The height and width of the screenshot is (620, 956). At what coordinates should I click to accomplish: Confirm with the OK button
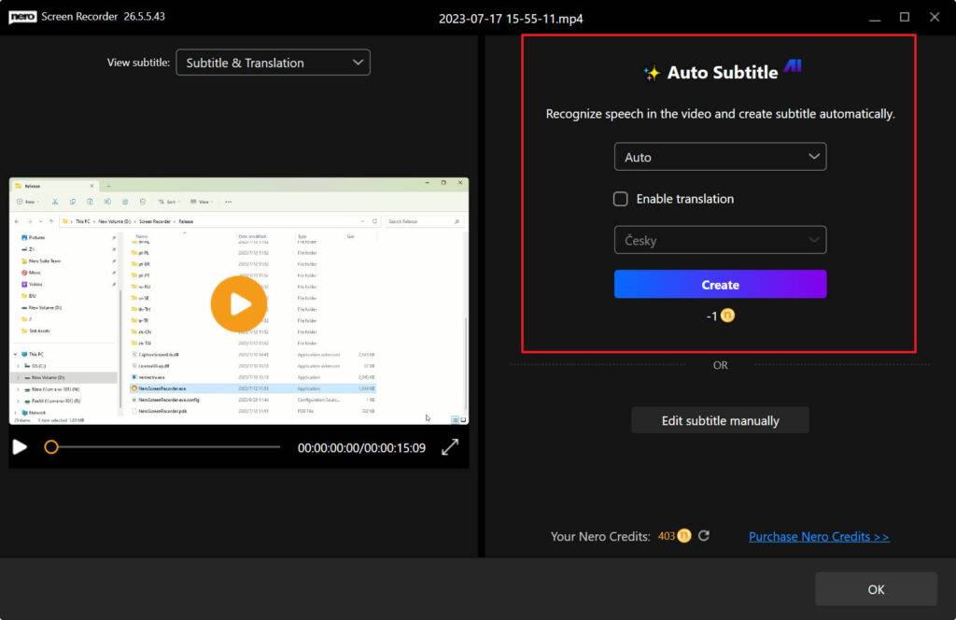[x=875, y=588]
